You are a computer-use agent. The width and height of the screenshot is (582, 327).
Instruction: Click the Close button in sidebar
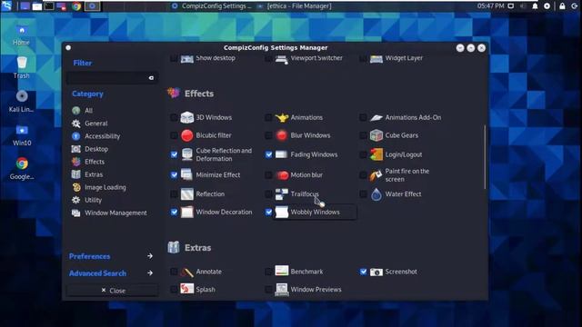coord(112,291)
